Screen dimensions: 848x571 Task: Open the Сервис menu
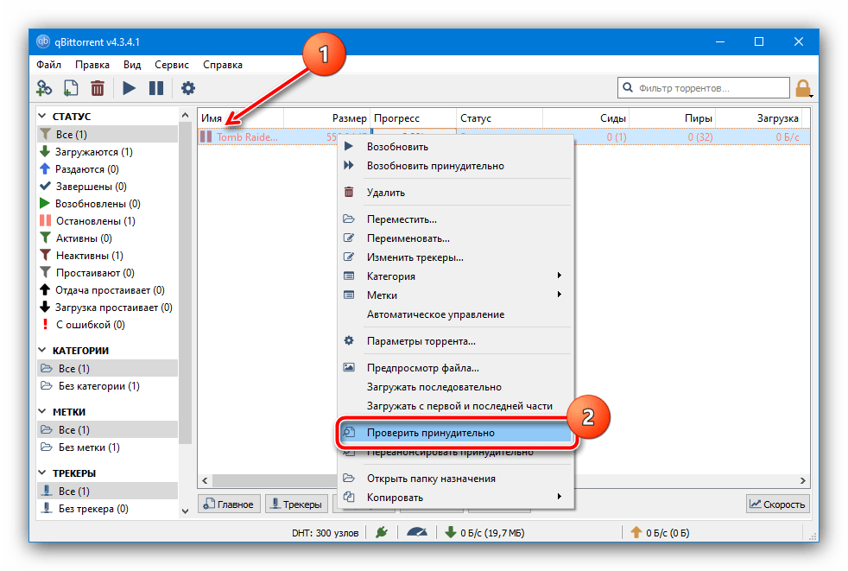[x=172, y=65]
